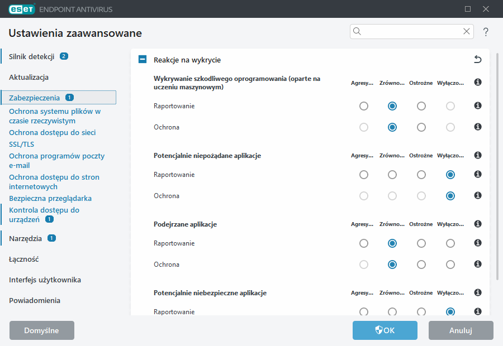Open Ochrona dostępu do sieci section
Screen dimensions: 503x346
[53, 133]
